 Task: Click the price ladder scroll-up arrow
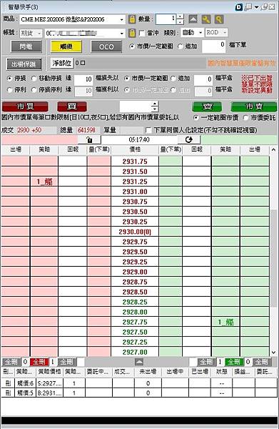click(x=273, y=149)
